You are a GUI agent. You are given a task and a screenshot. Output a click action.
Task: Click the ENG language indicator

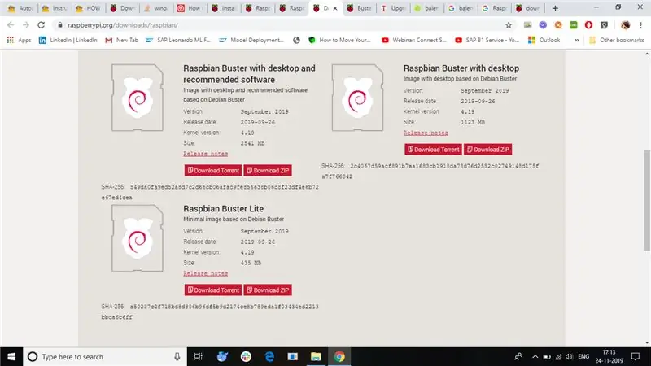(x=583, y=356)
